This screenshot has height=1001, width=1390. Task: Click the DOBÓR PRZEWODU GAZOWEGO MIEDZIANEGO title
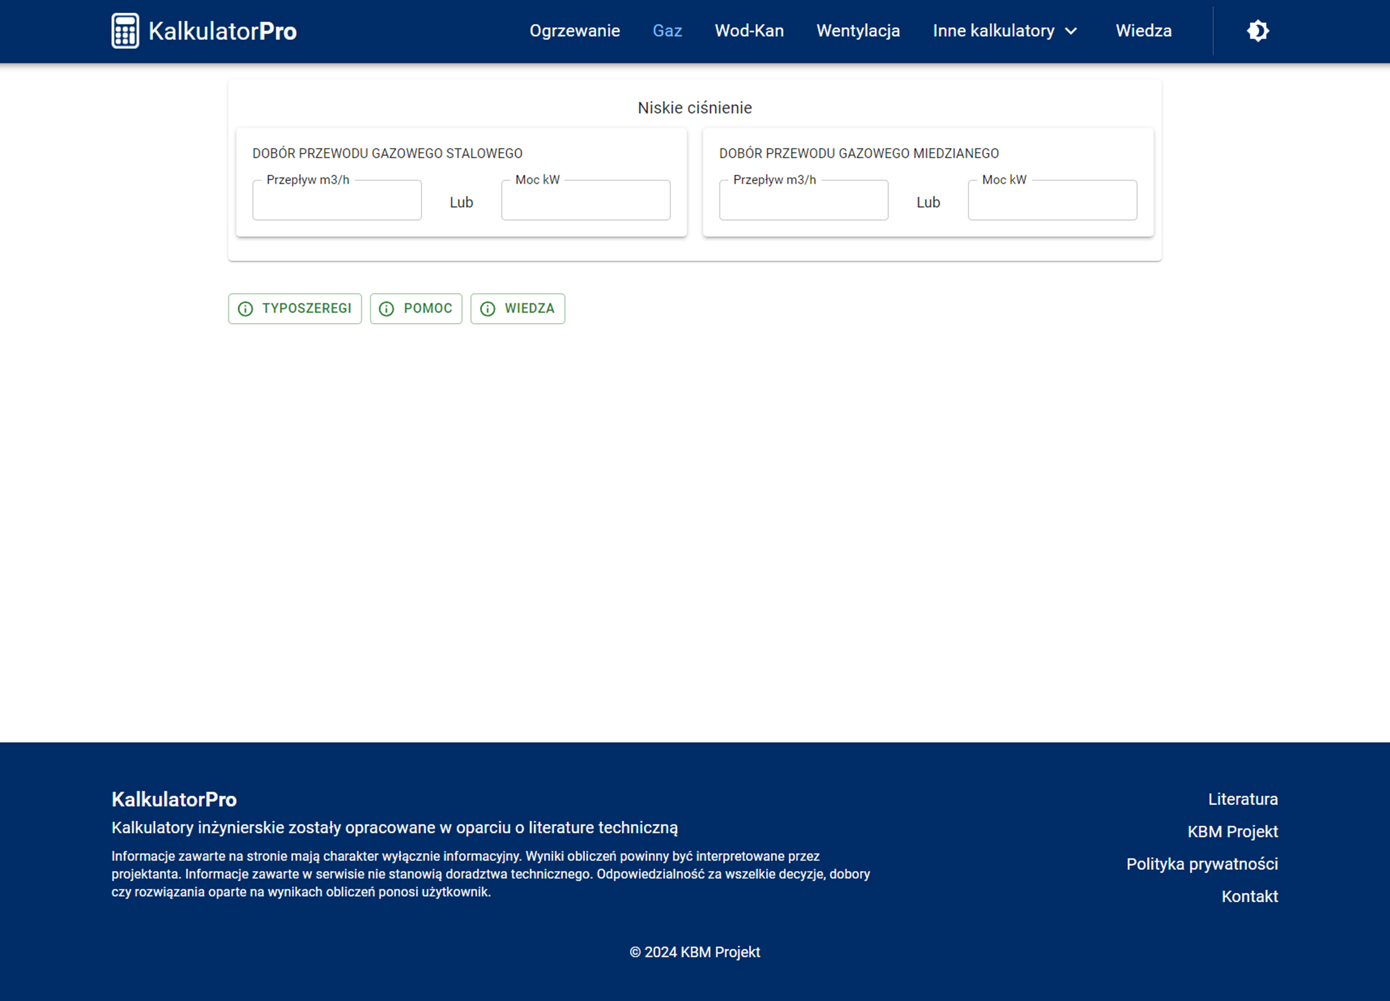click(x=859, y=153)
